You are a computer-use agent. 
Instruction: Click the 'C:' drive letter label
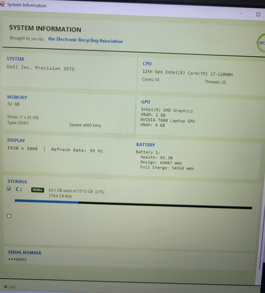(19, 189)
